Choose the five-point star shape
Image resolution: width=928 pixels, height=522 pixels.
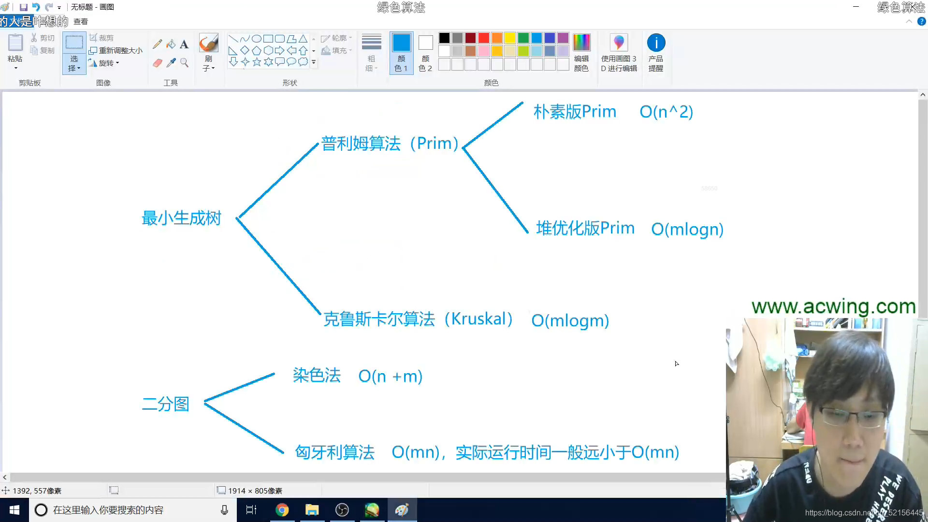point(257,62)
